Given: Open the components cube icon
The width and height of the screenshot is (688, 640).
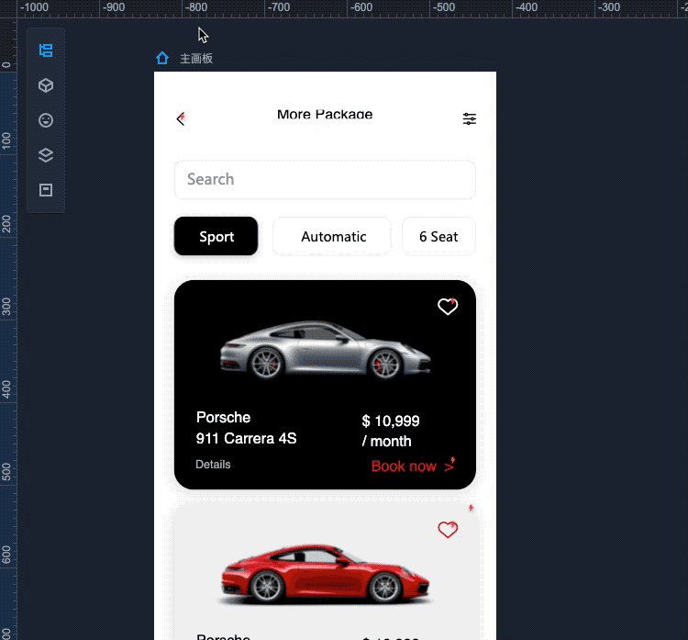Looking at the screenshot, I should (x=46, y=85).
